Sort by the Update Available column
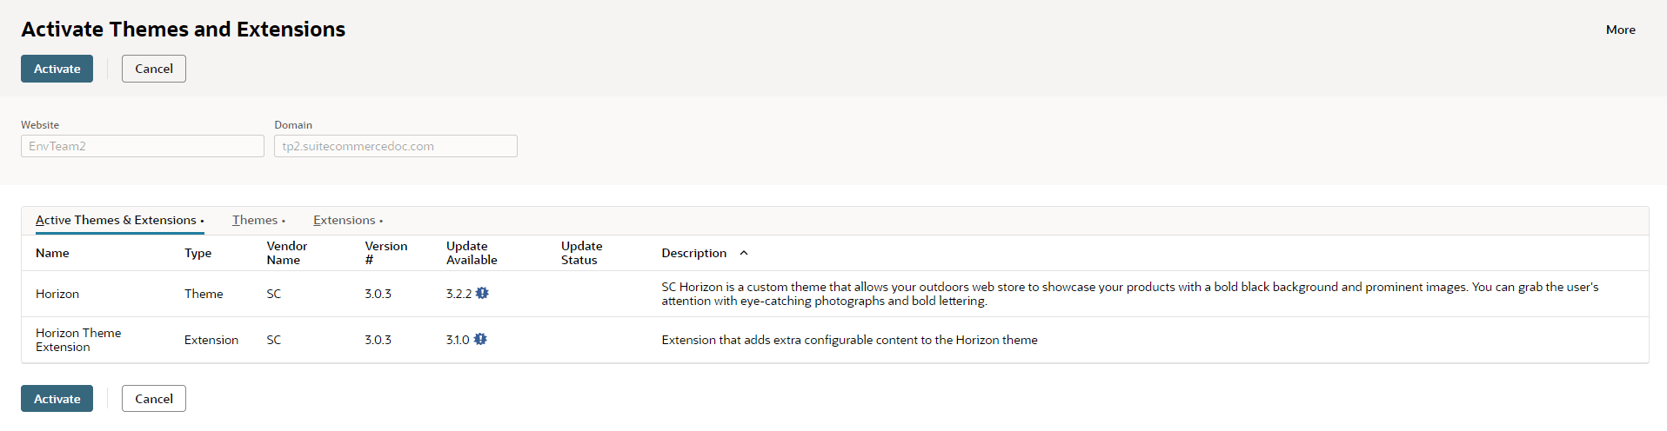This screenshot has width=1667, height=431. (x=472, y=253)
